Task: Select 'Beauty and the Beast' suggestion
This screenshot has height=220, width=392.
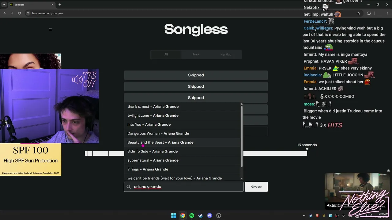Action: [182, 142]
